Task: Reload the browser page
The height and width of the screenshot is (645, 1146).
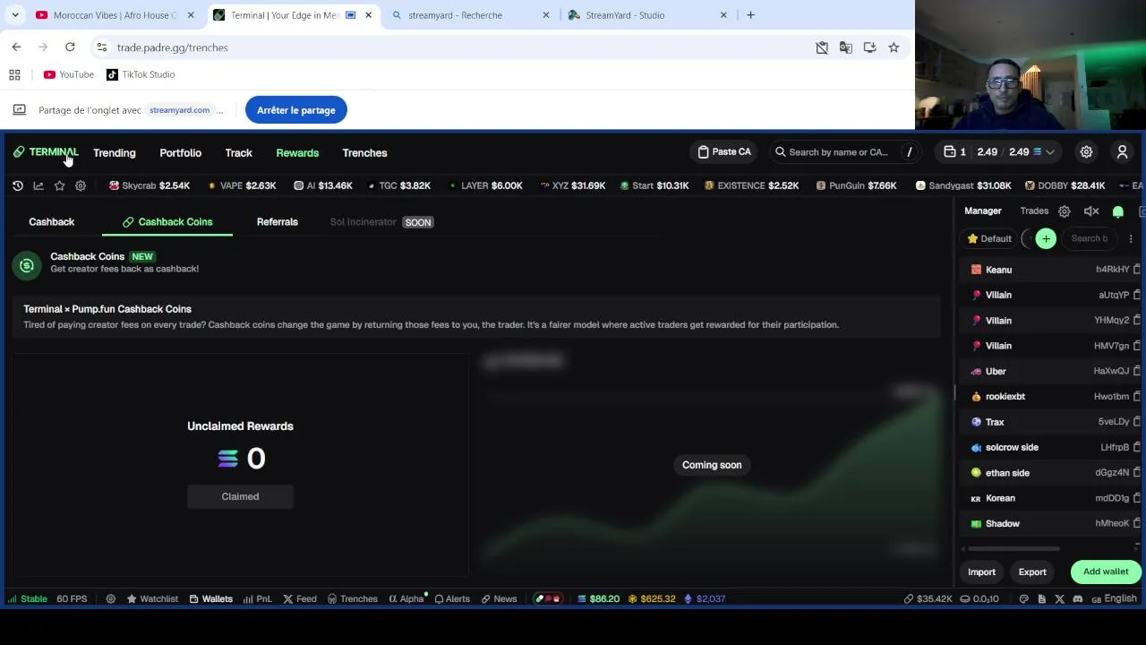Action: pos(70,47)
